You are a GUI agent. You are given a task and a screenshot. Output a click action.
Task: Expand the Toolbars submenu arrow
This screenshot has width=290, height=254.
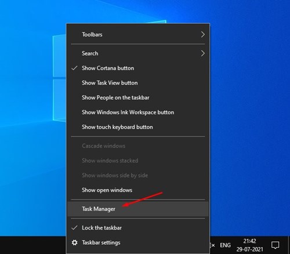pyautogui.click(x=202, y=35)
